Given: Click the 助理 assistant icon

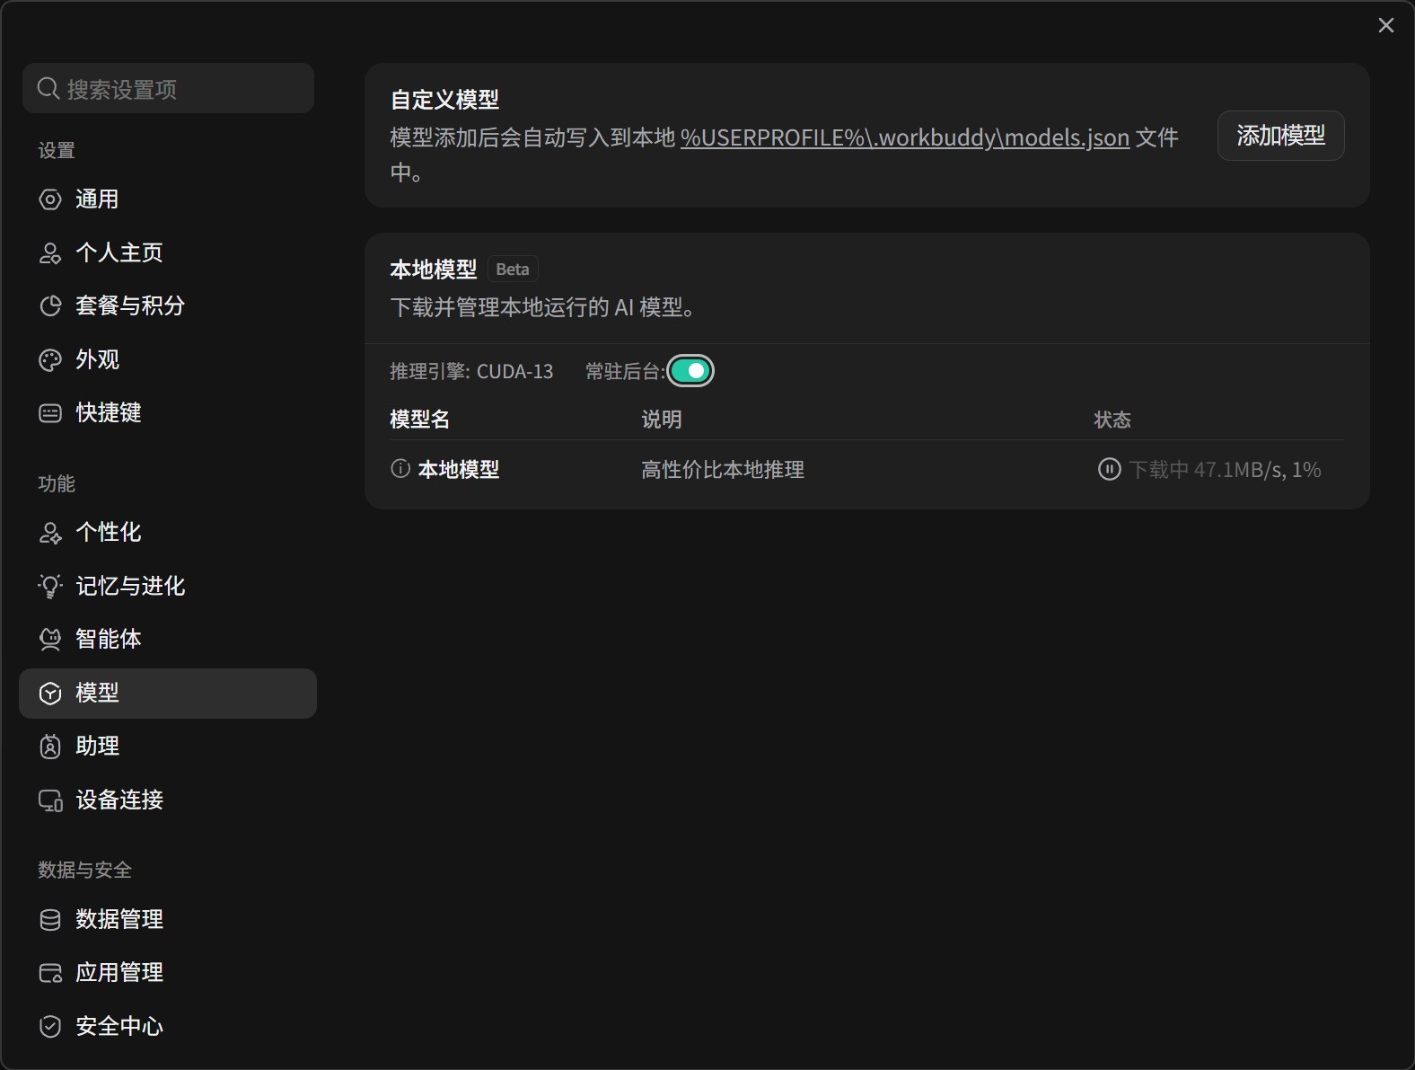Looking at the screenshot, I should (50, 747).
